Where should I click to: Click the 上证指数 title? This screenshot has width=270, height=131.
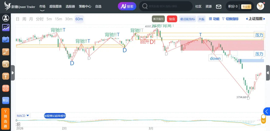(255, 19)
